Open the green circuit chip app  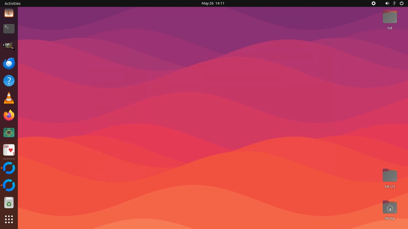pyautogui.click(x=9, y=133)
